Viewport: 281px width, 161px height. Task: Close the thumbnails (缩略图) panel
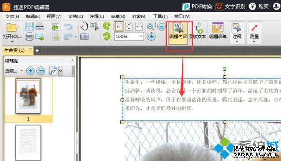[x=73, y=60]
